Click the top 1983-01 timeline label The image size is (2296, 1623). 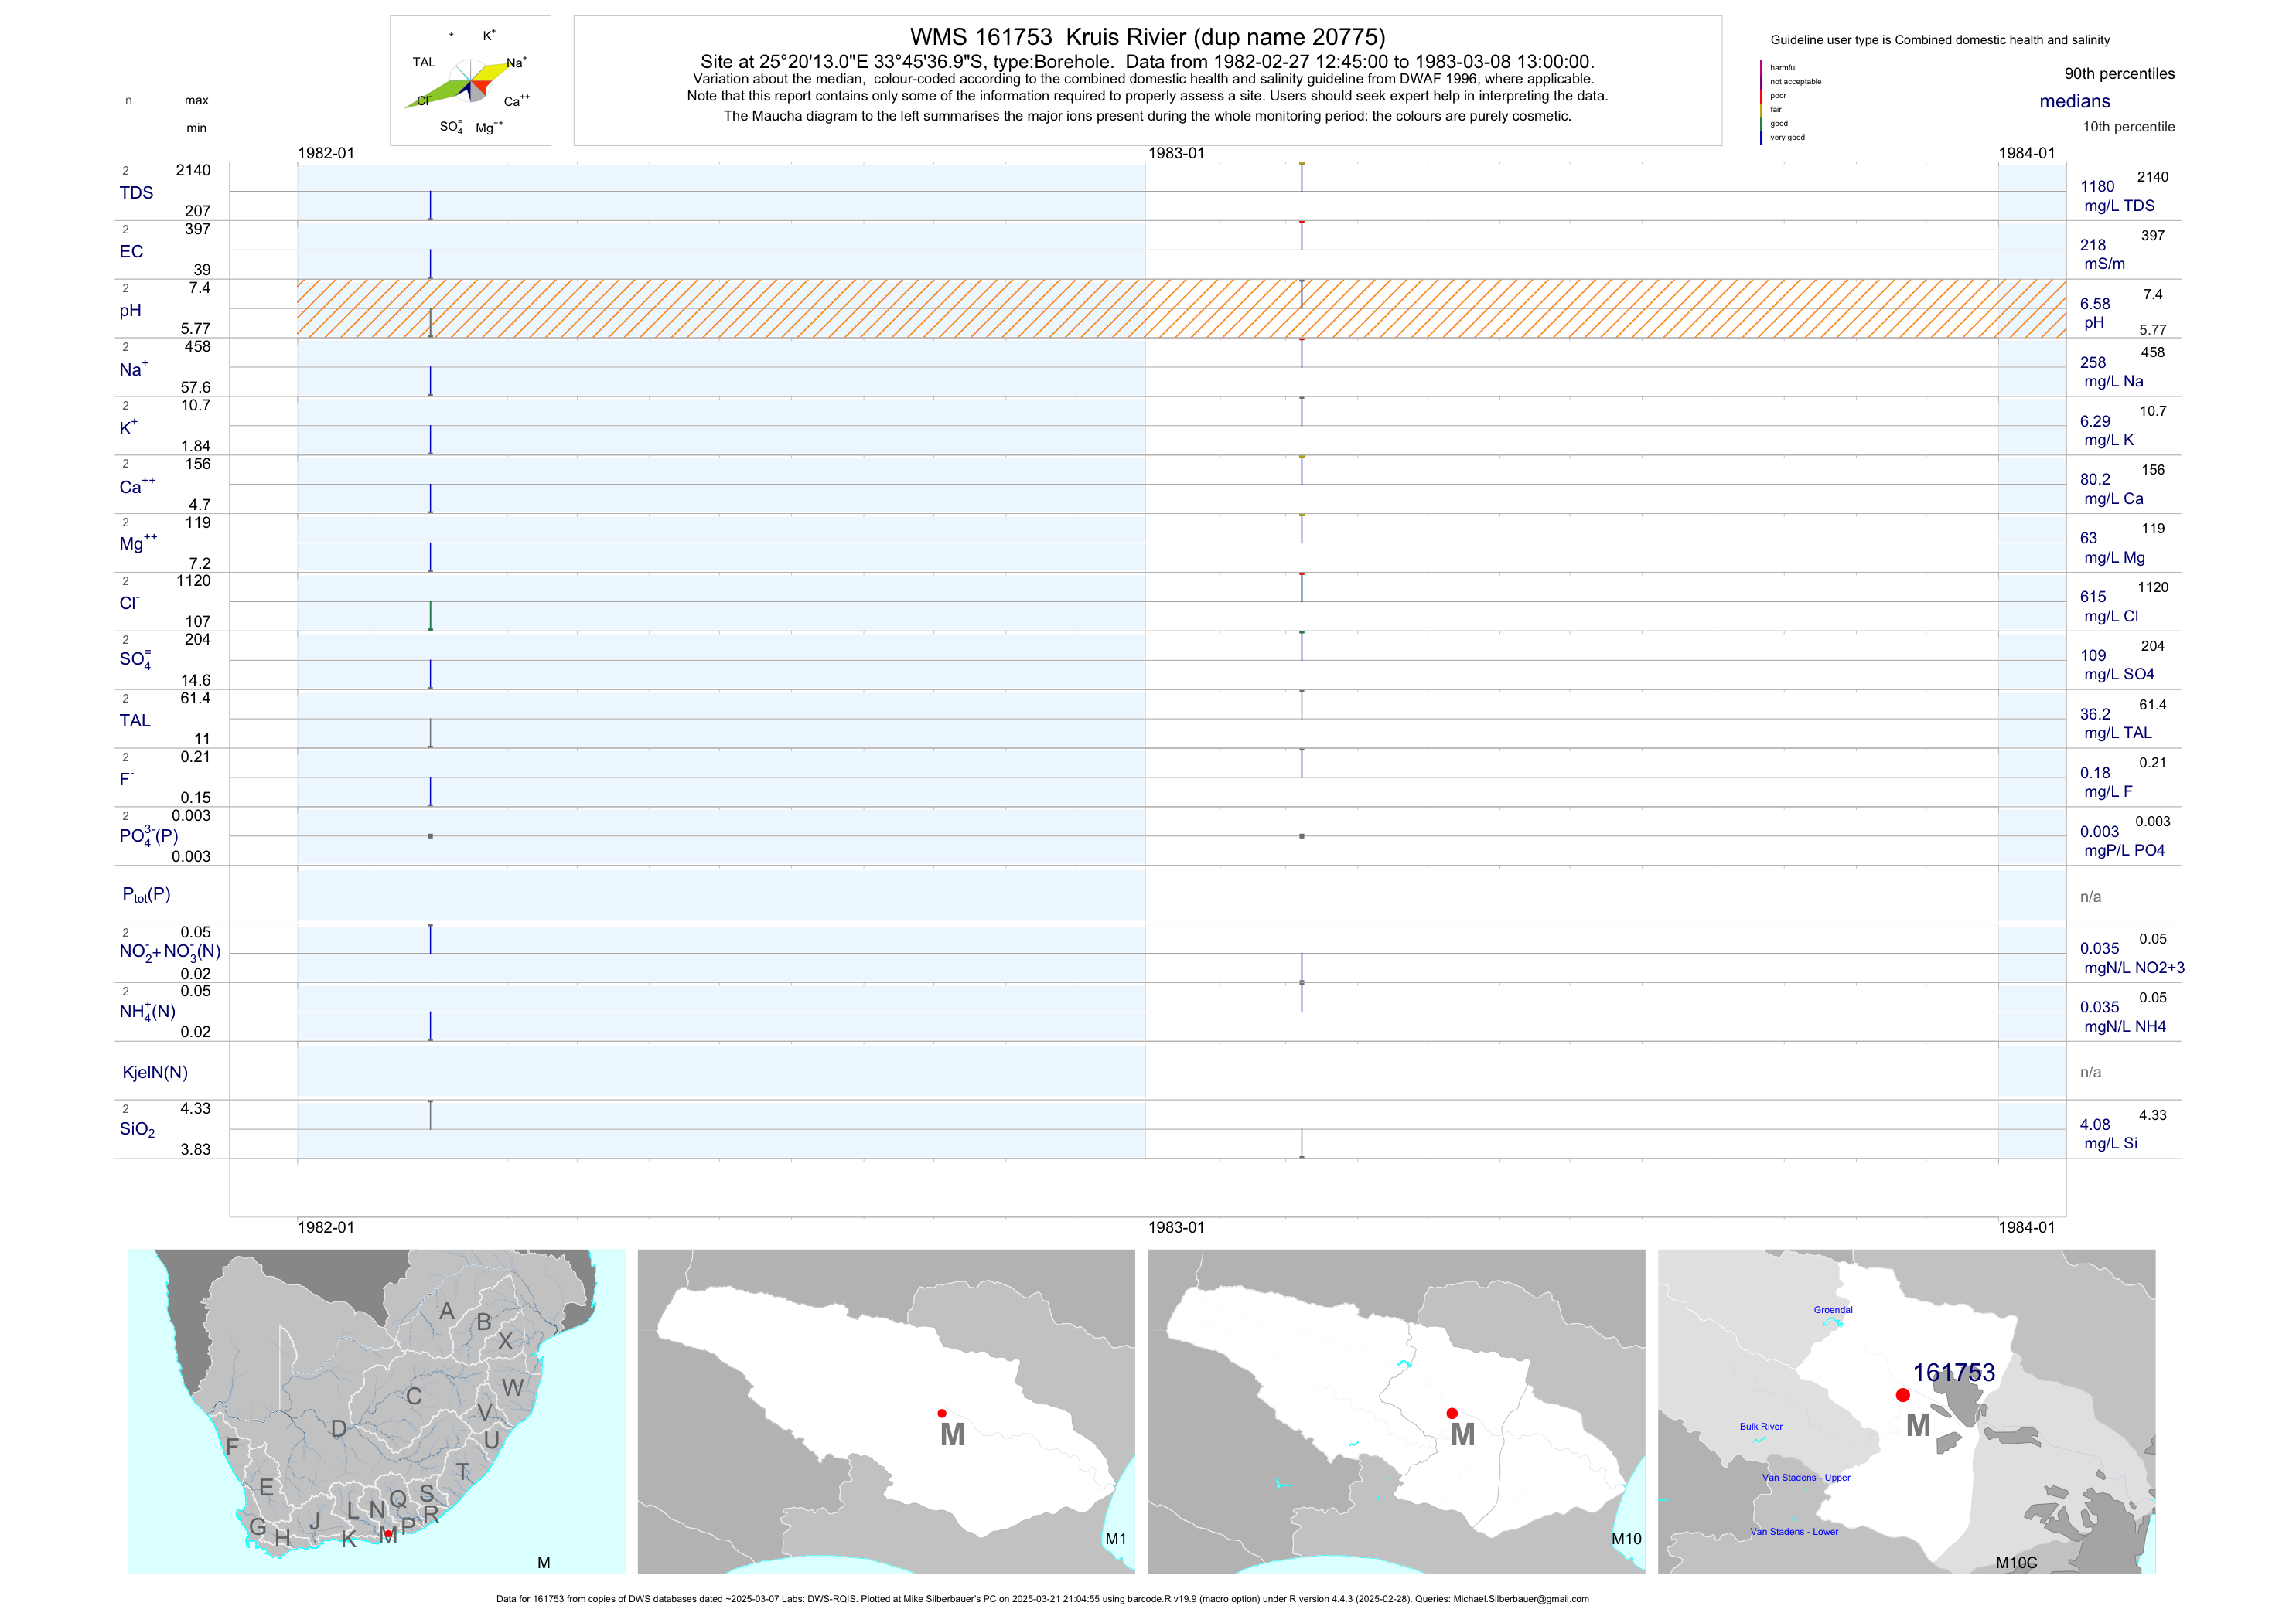click(1176, 153)
